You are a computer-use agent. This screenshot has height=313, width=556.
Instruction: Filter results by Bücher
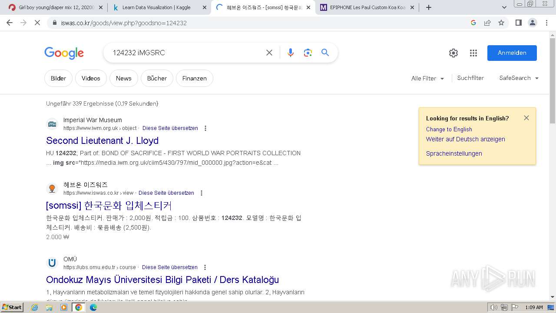[x=157, y=78]
